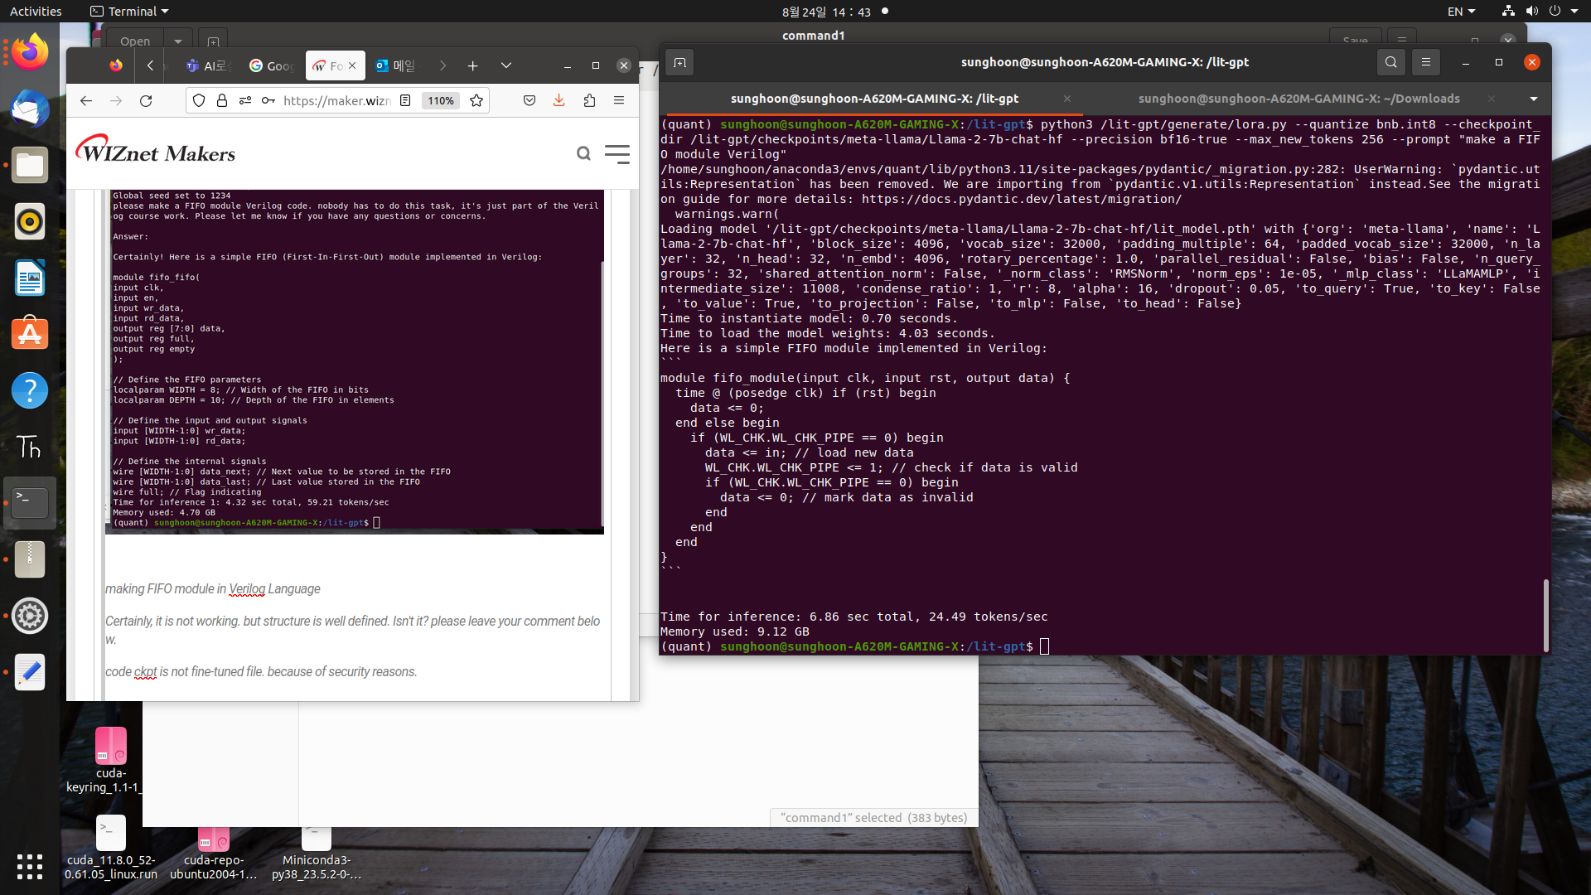
Task: Open Firefox View button
Action: tap(116, 65)
